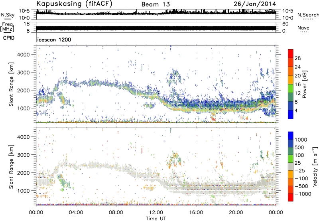The image size is (319, 221).
Task: Click the 'icescan 1200' CPID text
Action: [x=54, y=39]
